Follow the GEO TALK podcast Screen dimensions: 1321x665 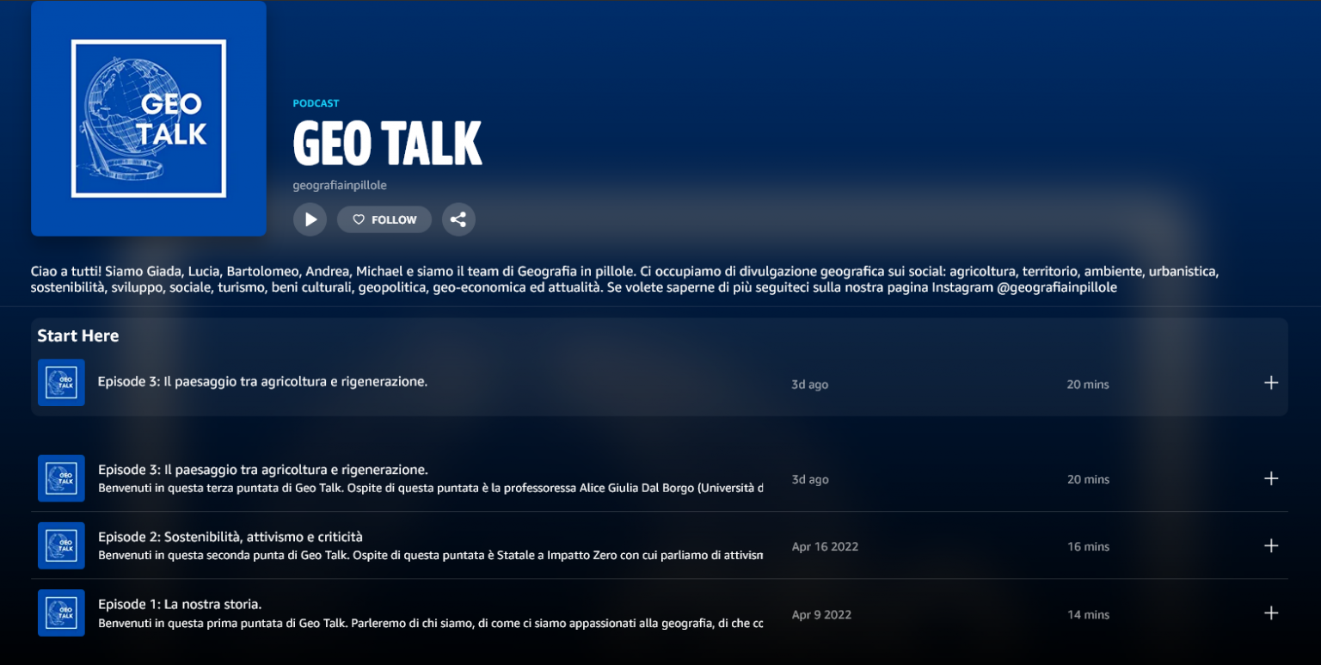coord(384,219)
